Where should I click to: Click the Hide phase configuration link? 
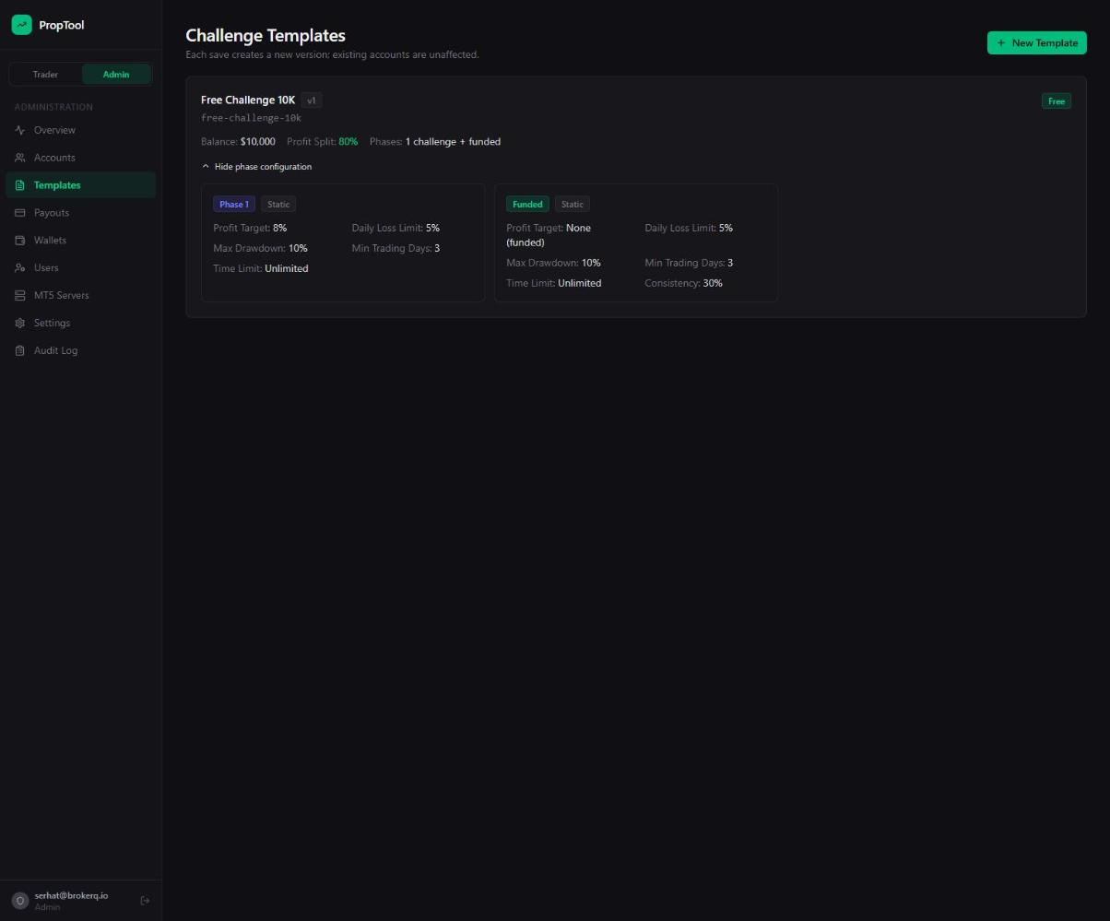tap(256, 167)
